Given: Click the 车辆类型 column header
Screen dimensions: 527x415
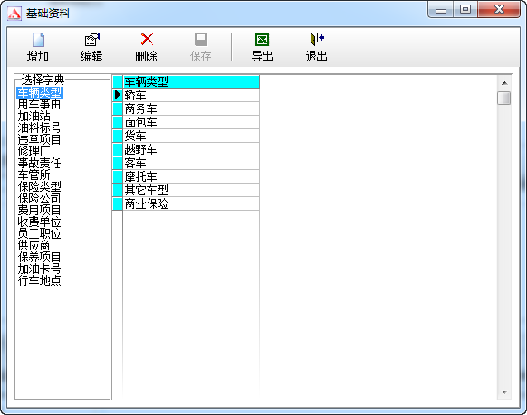Looking at the screenshot, I should pos(191,82).
